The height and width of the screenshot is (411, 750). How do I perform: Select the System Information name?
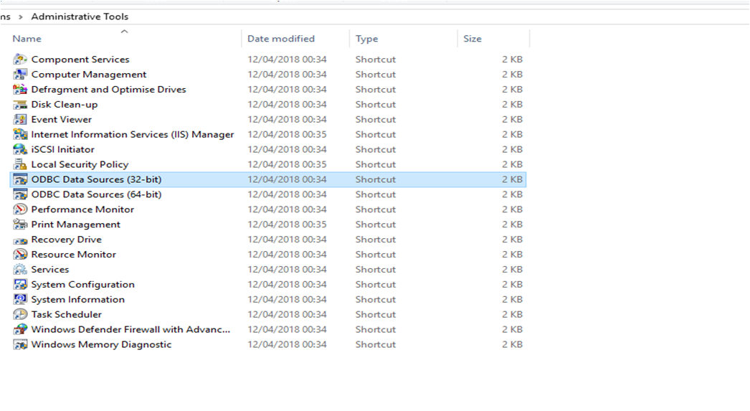click(78, 299)
